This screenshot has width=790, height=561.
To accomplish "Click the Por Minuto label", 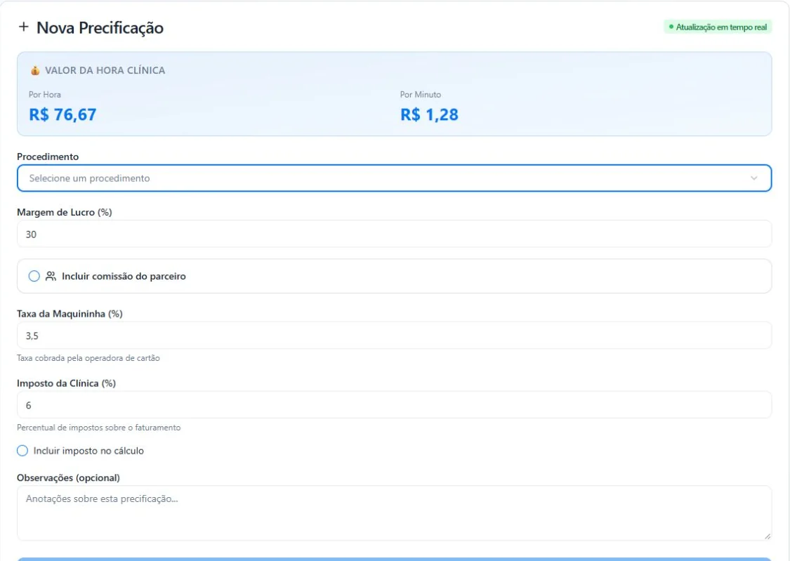I will click(421, 95).
